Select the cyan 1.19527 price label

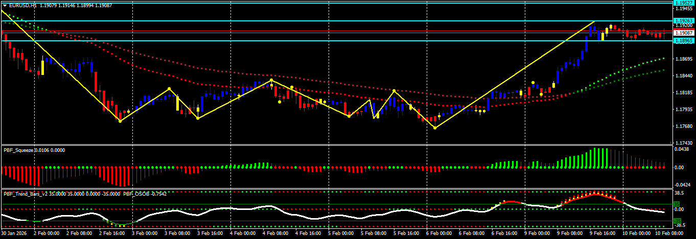tap(685, 3)
